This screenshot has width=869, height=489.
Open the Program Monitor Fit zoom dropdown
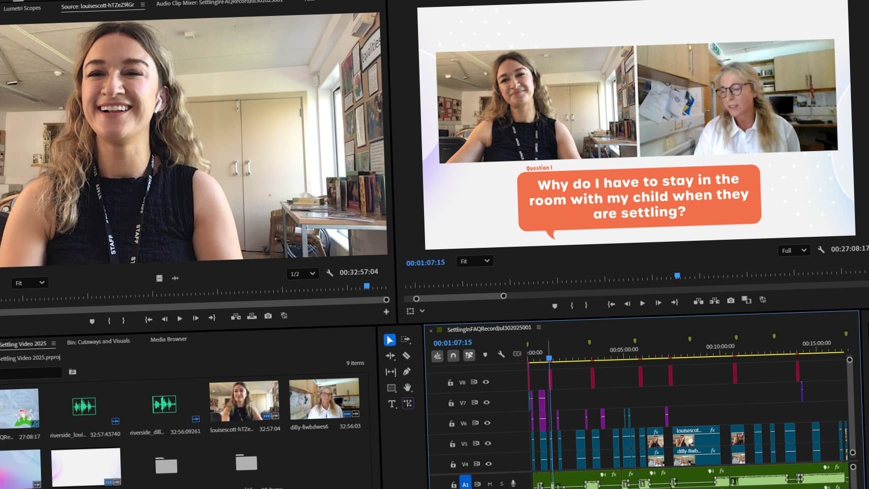(474, 261)
